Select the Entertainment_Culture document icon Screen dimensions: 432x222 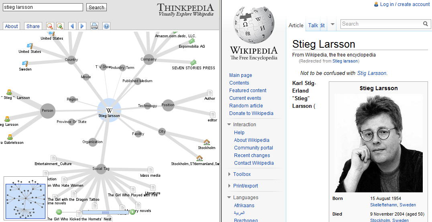[x=53, y=158]
